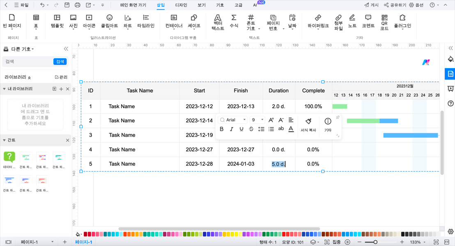The height and width of the screenshot is (246, 455).
Task: Pin the floating text toolbar
Action: (338, 117)
